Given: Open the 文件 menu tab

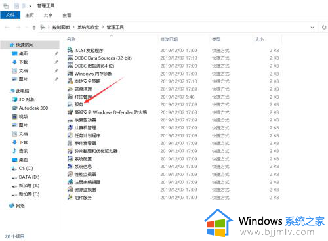Looking at the screenshot, I should pyautogui.click(x=10, y=15).
